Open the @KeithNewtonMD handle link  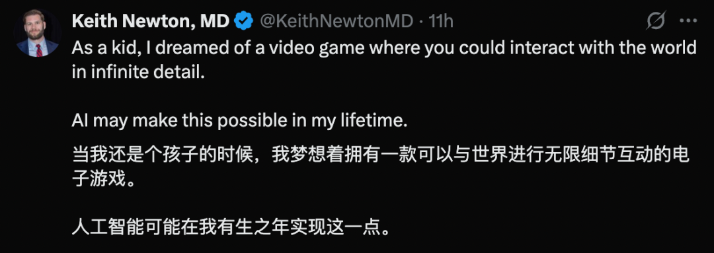tap(337, 21)
